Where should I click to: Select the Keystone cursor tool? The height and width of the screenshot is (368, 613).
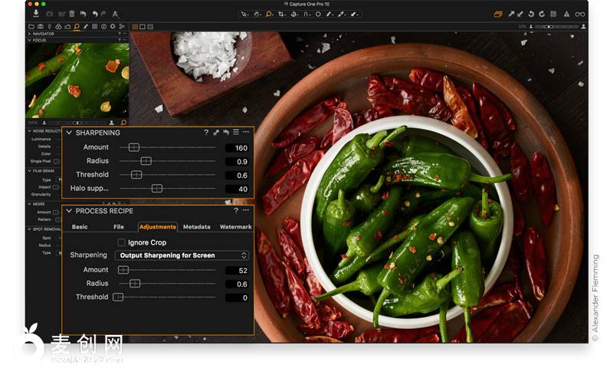(306, 14)
